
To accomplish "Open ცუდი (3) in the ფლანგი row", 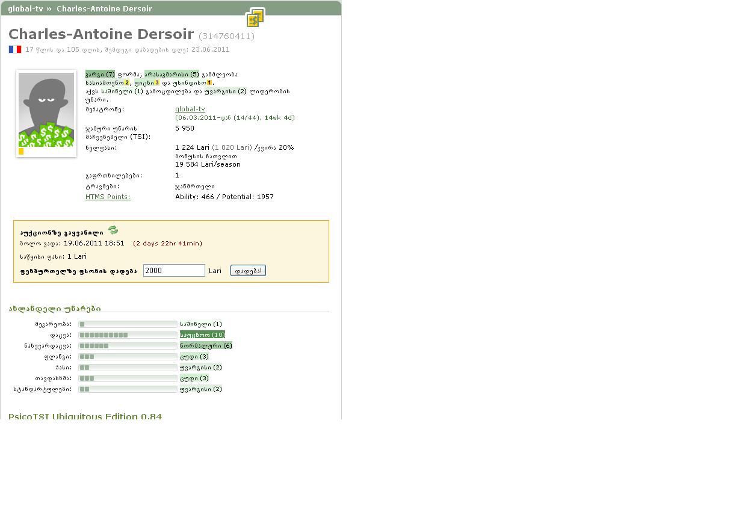I will click(194, 357).
